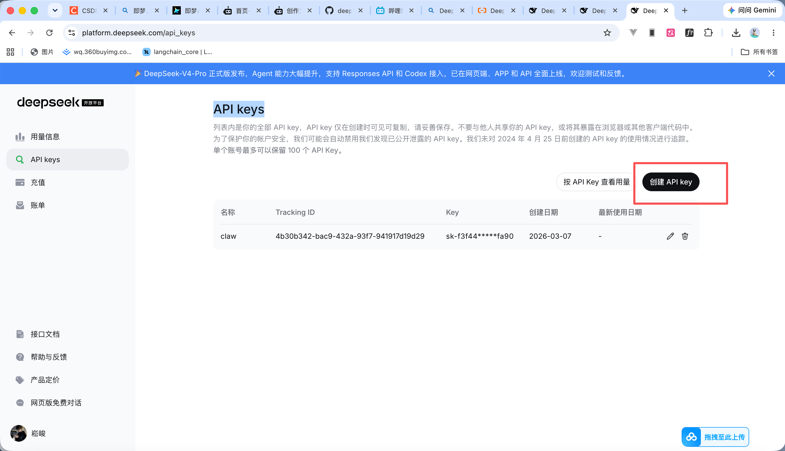Click 按 API Key 查看用量 button
Screen dimensions: 785x451
click(x=596, y=182)
